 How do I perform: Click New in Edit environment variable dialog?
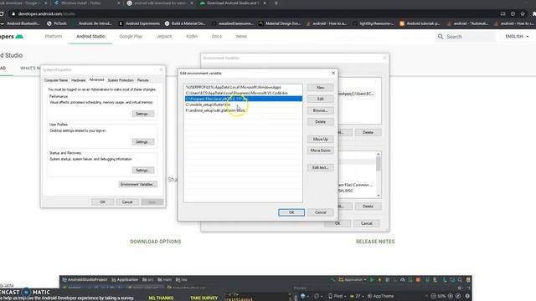point(320,87)
